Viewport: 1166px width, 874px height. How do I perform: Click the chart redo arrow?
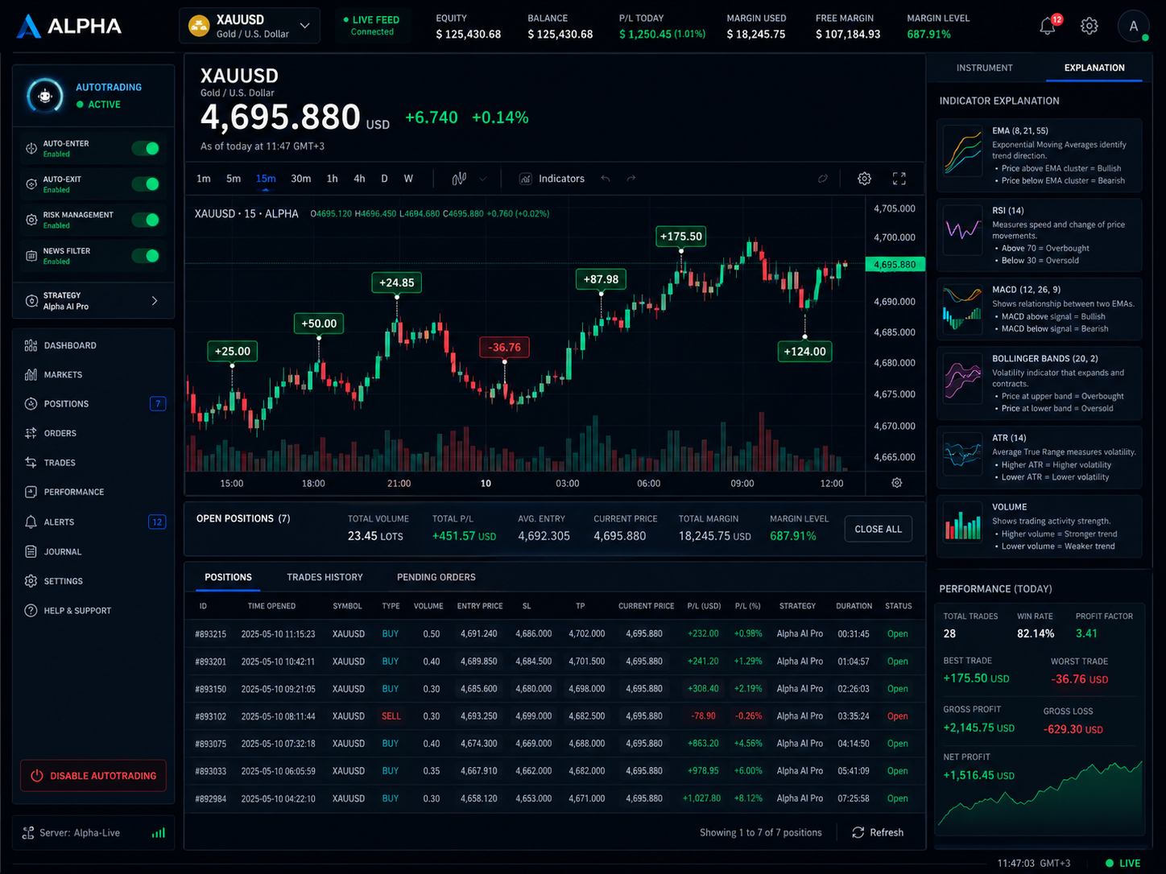click(631, 179)
